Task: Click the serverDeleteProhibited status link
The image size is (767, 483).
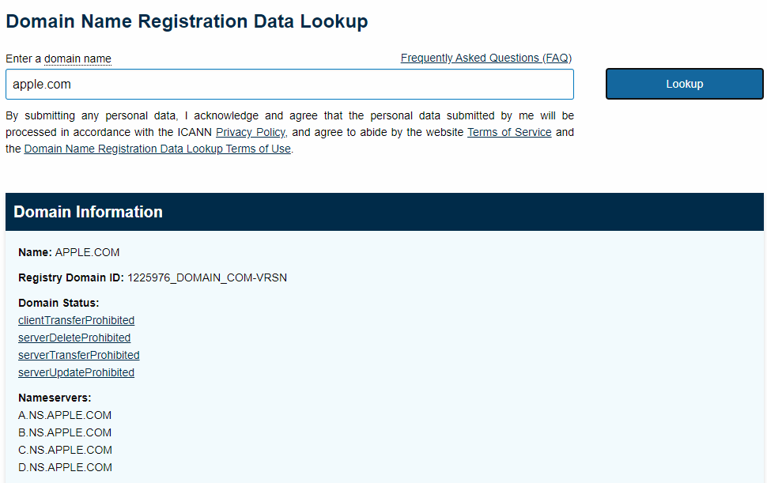Action: pos(74,338)
